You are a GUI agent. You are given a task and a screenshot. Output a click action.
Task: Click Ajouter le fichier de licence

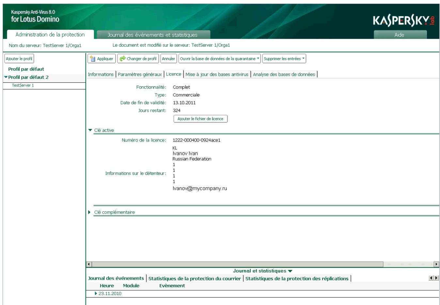coord(200,119)
